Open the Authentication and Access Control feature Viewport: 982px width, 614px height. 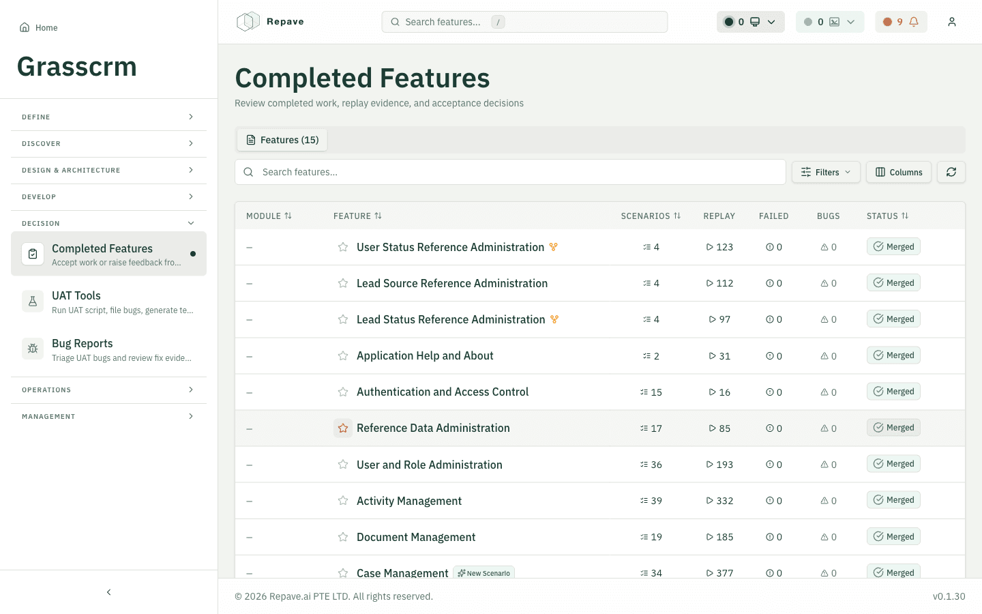click(443, 392)
